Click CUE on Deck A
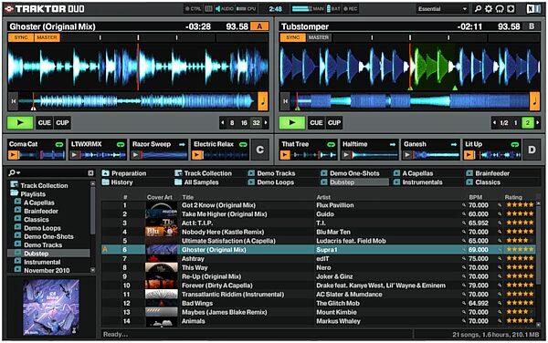The width and height of the screenshot is (548, 343). pyautogui.click(x=45, y=123)
